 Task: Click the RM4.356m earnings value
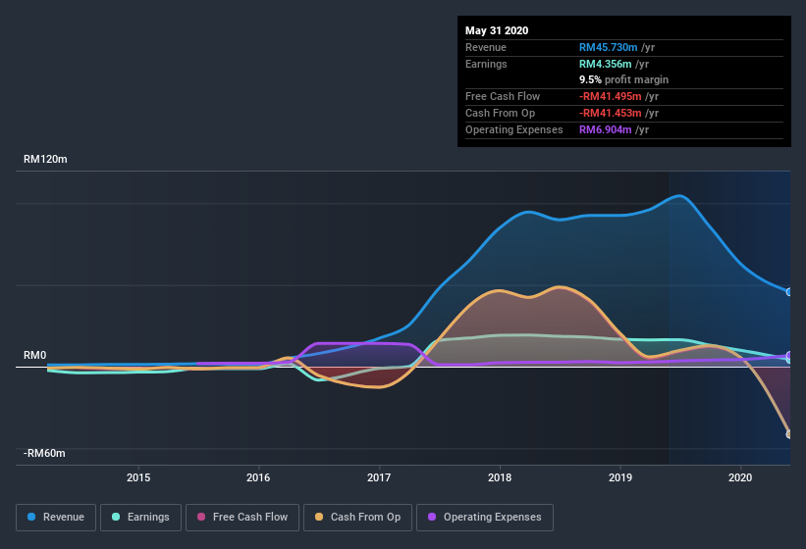coord(605,64)
